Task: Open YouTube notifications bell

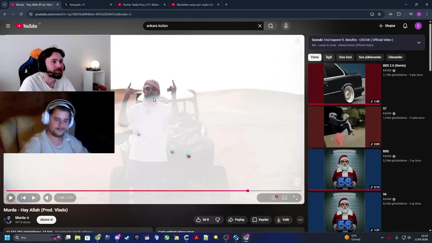Action: tap(405, 26)
